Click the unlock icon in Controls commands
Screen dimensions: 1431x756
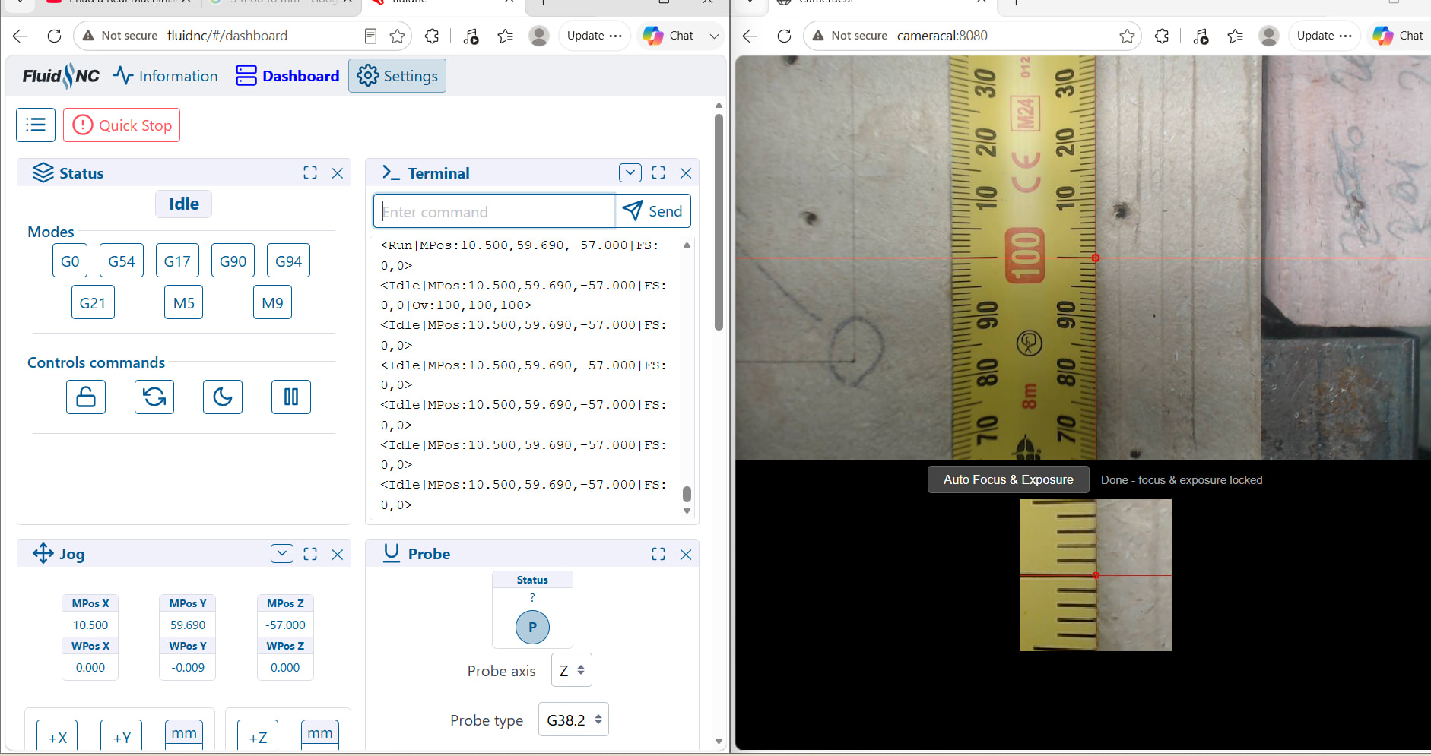point(86,397)
